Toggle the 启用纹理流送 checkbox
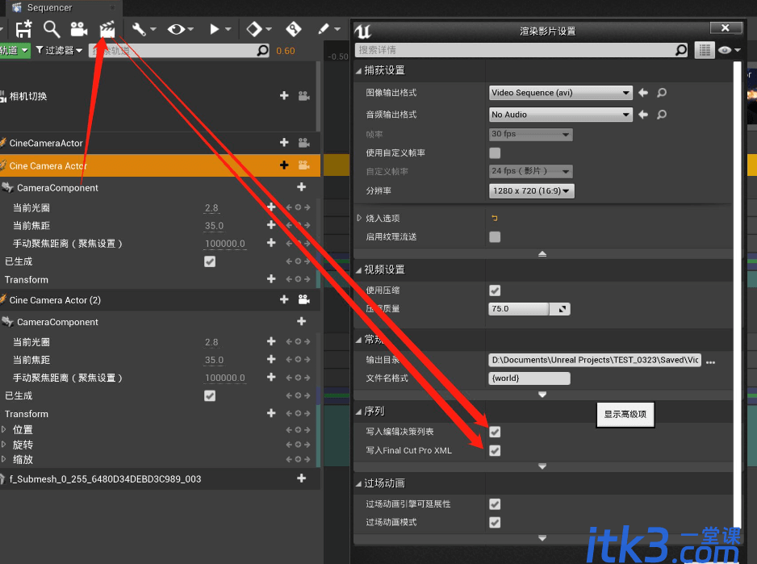The width and height of the screenshot is (757, 564). (495, 236)
